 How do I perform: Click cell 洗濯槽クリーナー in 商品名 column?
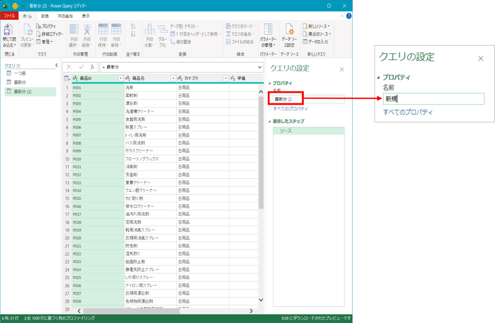150,111
